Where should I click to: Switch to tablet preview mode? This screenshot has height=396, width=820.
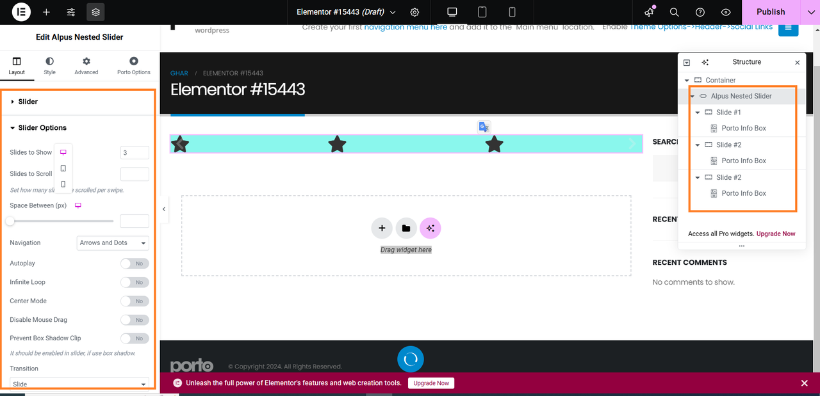pos(482,12)
